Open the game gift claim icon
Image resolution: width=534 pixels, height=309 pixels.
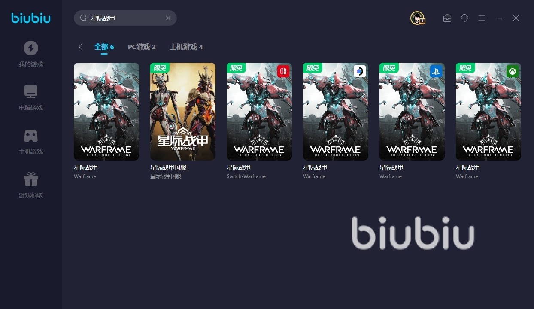pos(30,179)
